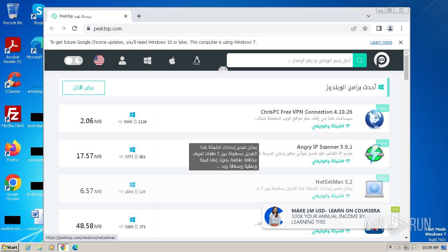Reload the pesktop.com page

(x=75, y=29)
